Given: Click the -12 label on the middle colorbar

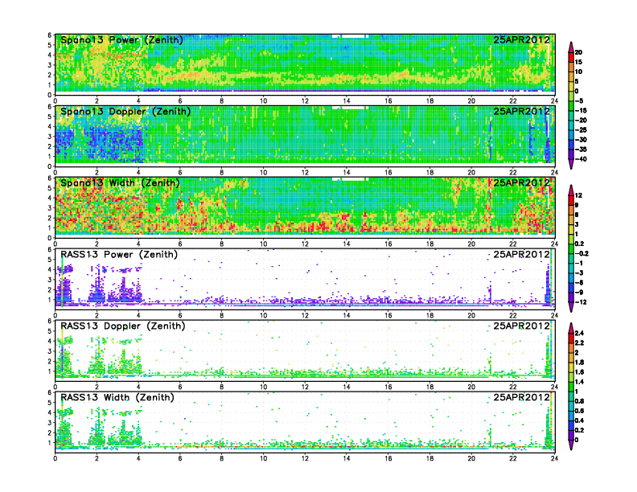Looking at the screenshot, I should click(x=581, y=302).
